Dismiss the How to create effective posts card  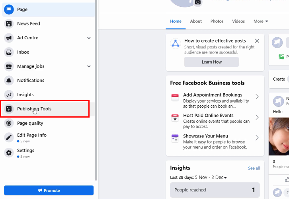coord(257,41)
